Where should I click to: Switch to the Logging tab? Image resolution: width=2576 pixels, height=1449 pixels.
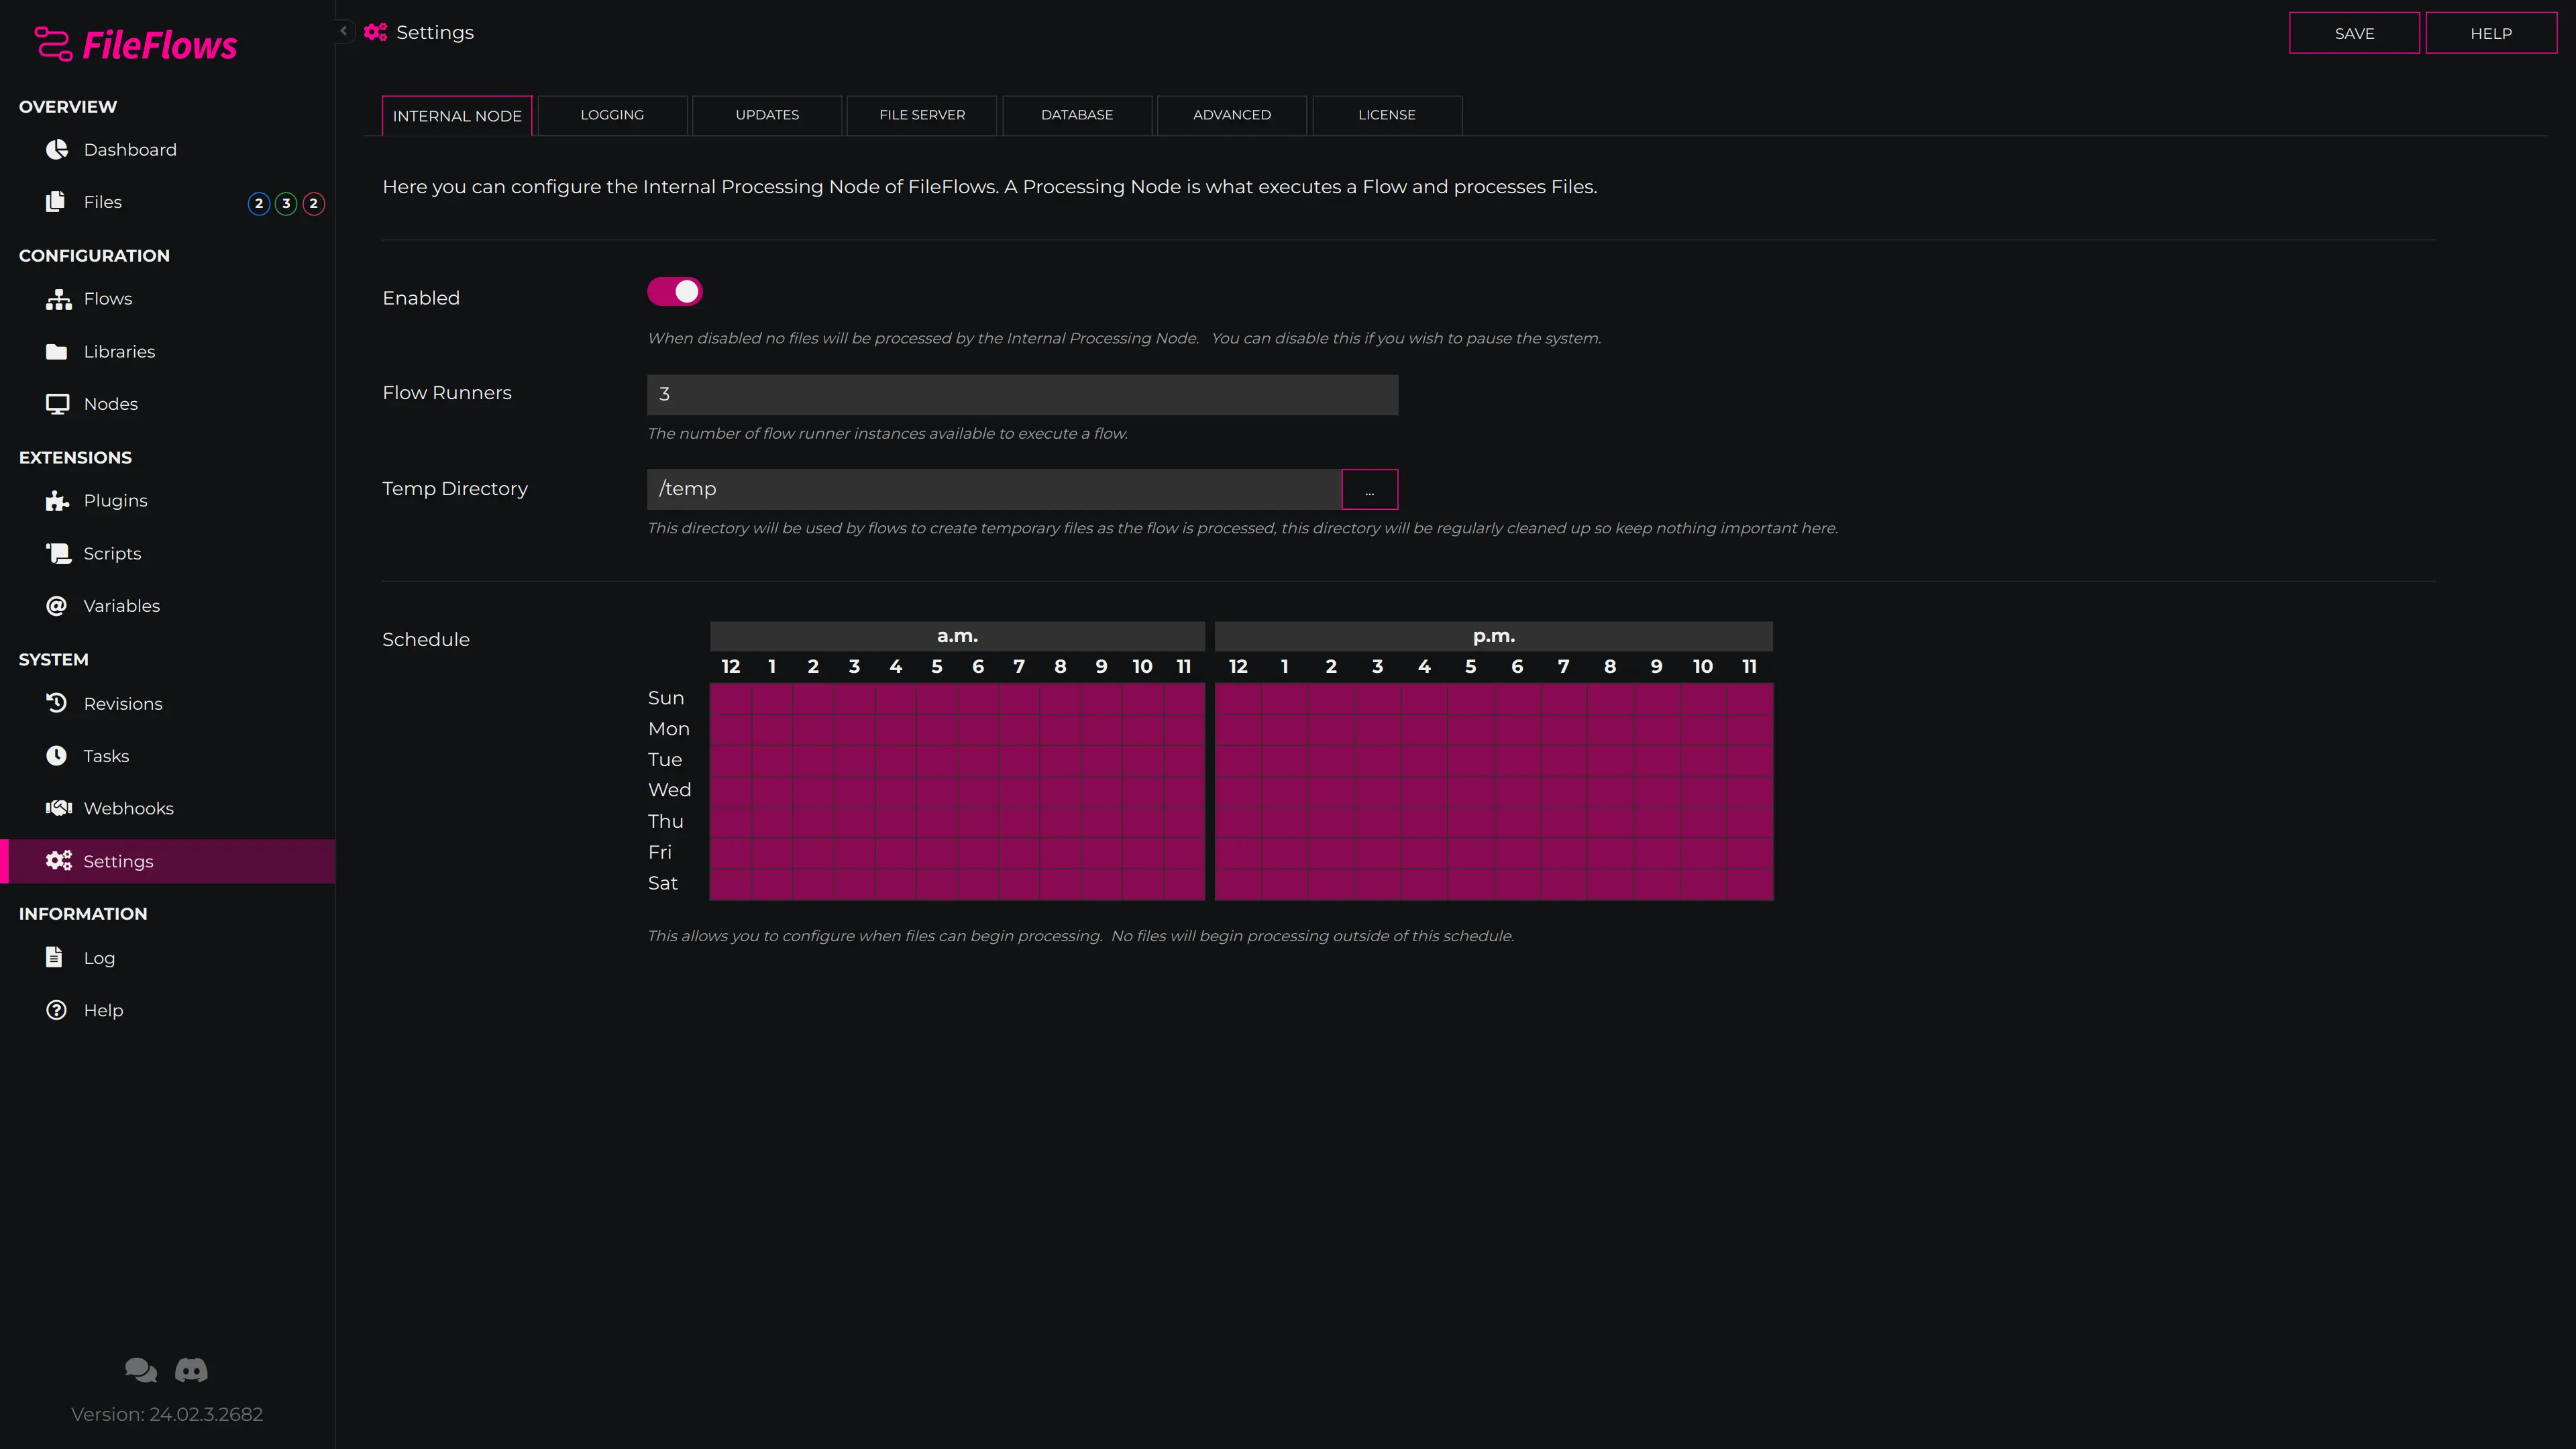pyautogui.click(x=612, y=115)
